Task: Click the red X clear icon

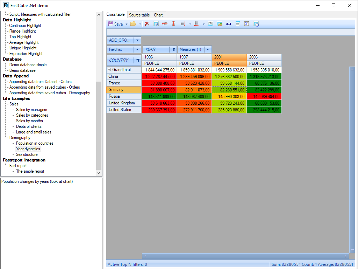Action: [147, 24]
